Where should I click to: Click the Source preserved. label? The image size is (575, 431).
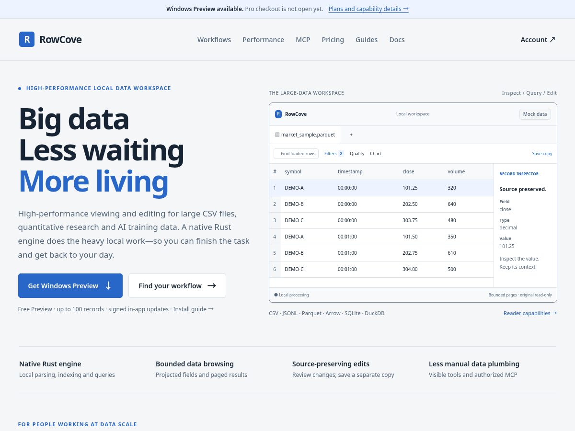(523, 189)
